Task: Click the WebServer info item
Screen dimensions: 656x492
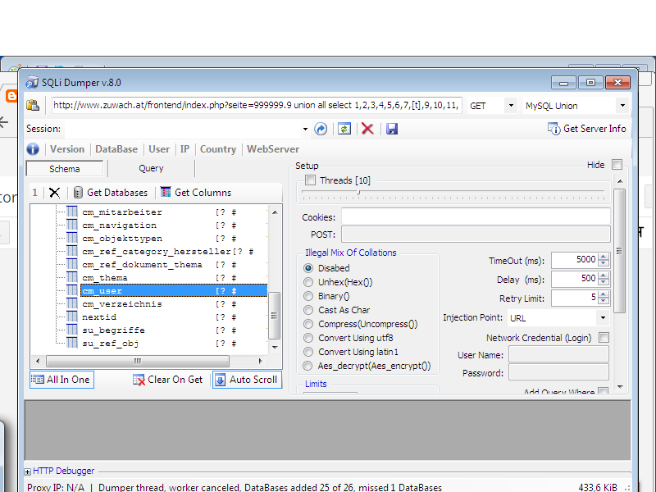Action: click(273, 149)
